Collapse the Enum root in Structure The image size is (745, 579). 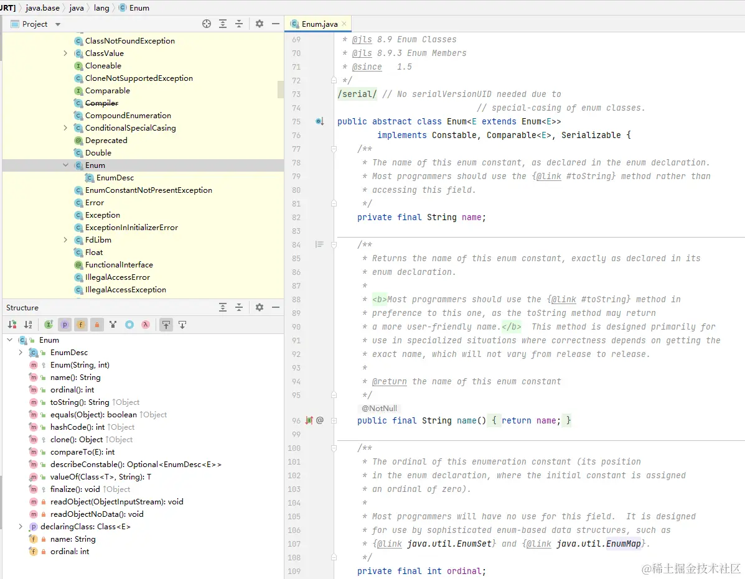(9, 340)
